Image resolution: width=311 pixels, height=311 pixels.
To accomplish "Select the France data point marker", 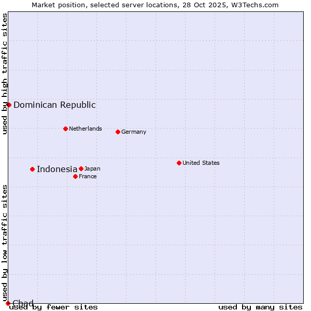I will pyautogui.click(x=75, y=176).
